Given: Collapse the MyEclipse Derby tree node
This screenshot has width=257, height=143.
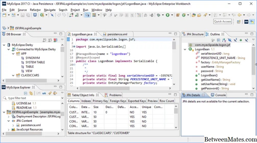Looking at the screenshot, I should [x=4, y=45].
